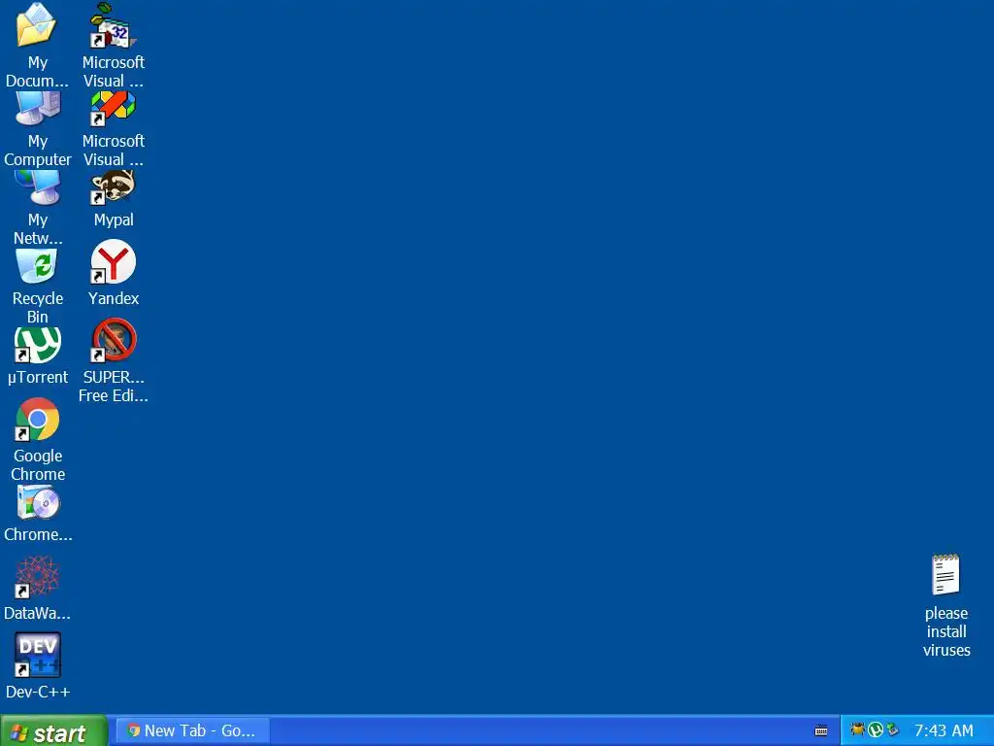Click the 7:43 AM clock
This screenshot has width=994, height=746.
tap(944, 730)
